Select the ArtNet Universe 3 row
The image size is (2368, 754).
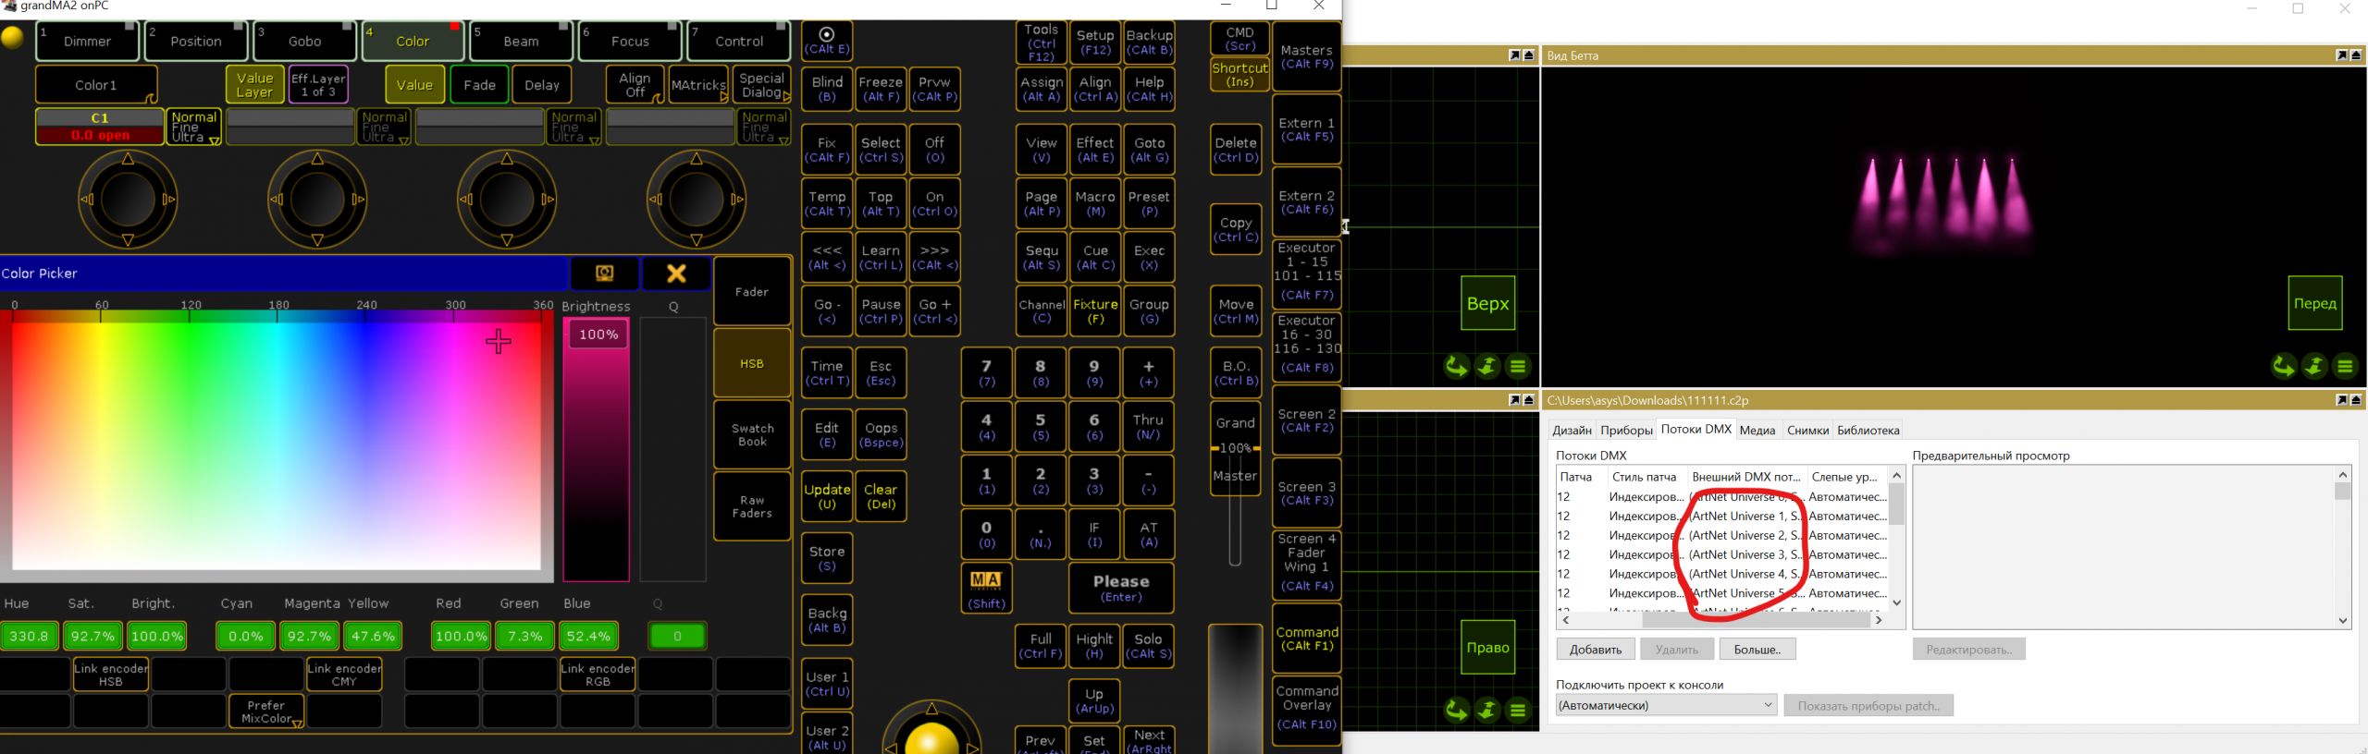1721,554
